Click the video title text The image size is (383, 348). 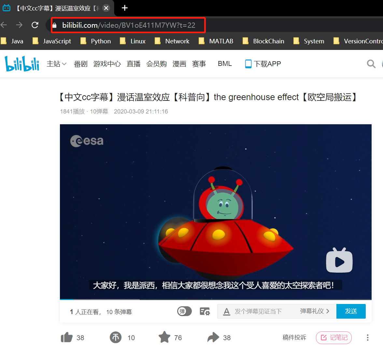pos(208,97)
